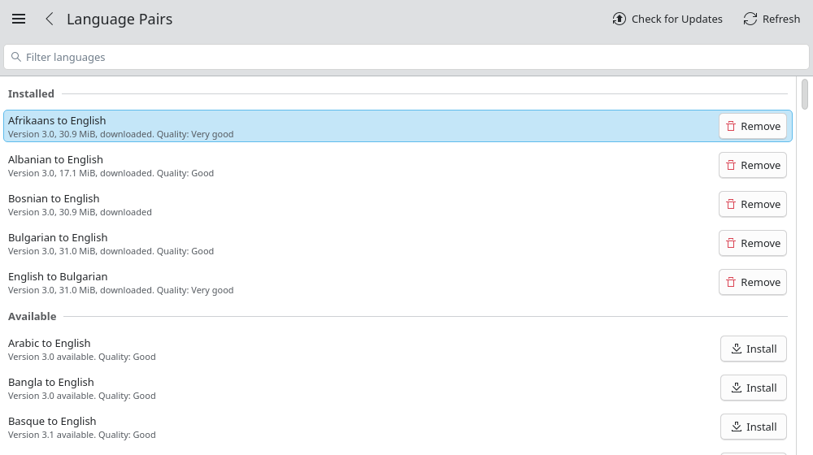Select English to Bulgarian row

(x=398, y=282)
